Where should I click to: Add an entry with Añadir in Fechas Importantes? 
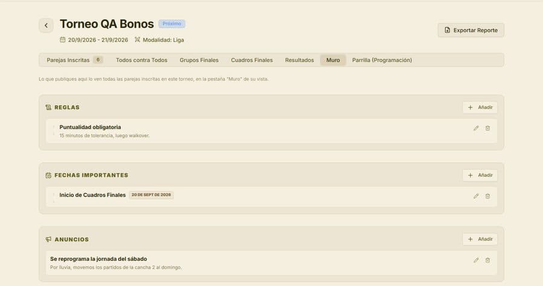(480, 175)
